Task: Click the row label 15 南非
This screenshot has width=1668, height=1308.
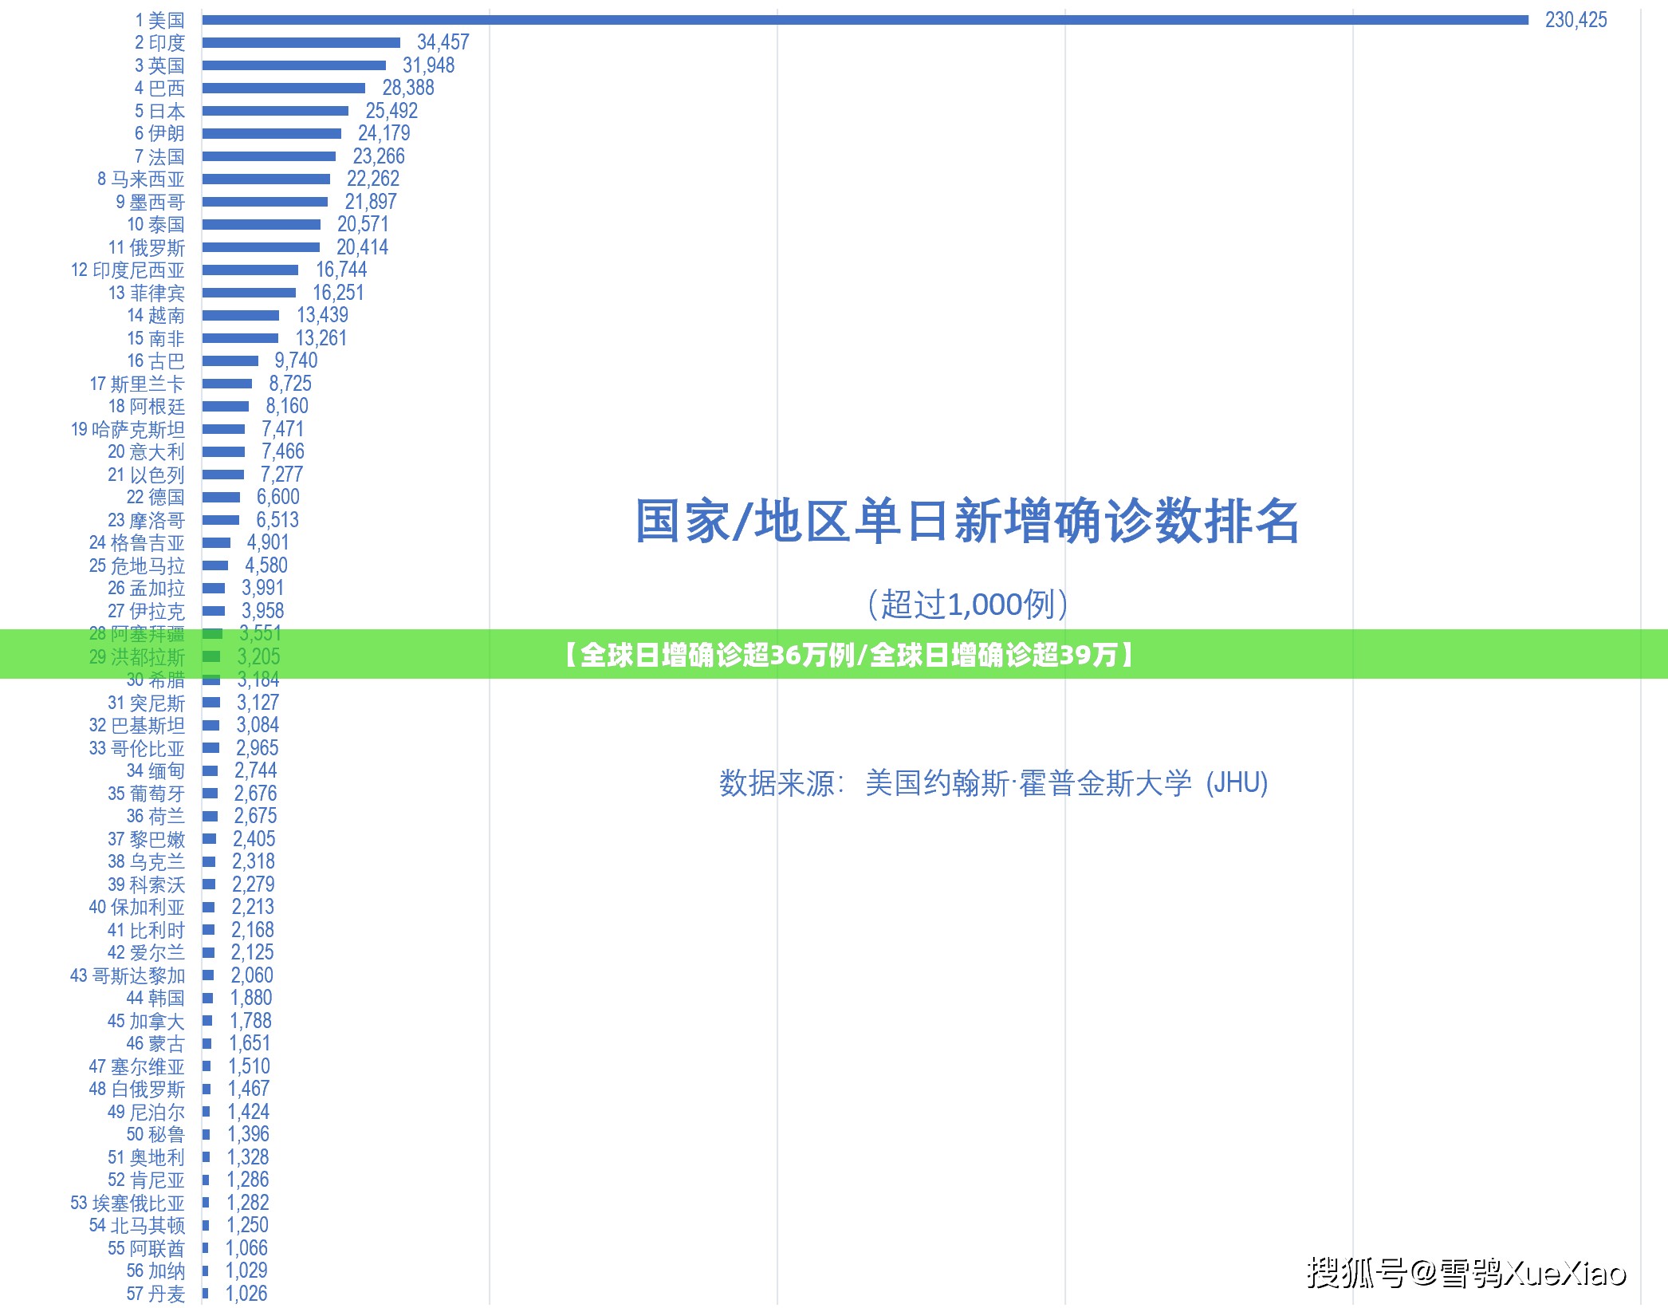Action: tap(156, 338)
